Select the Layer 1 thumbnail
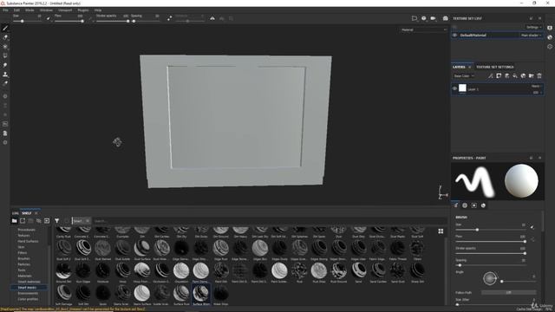Screen dimensions: 555x312 (x=462, y=88)
